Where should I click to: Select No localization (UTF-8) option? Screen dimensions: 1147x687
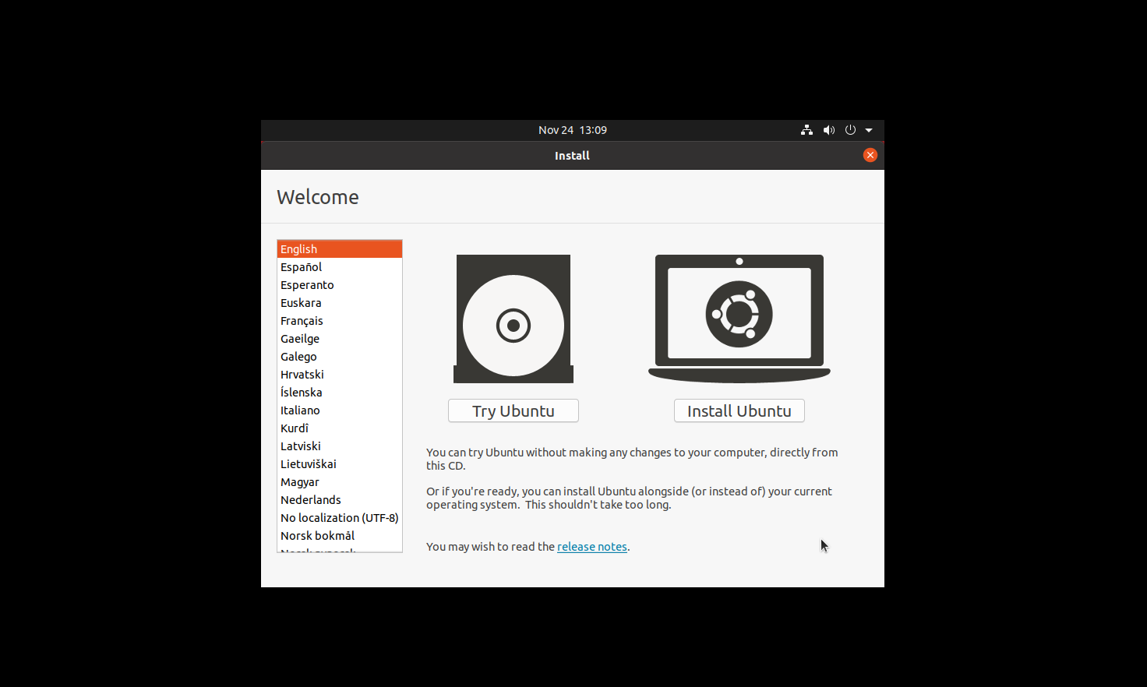(340, 518)
